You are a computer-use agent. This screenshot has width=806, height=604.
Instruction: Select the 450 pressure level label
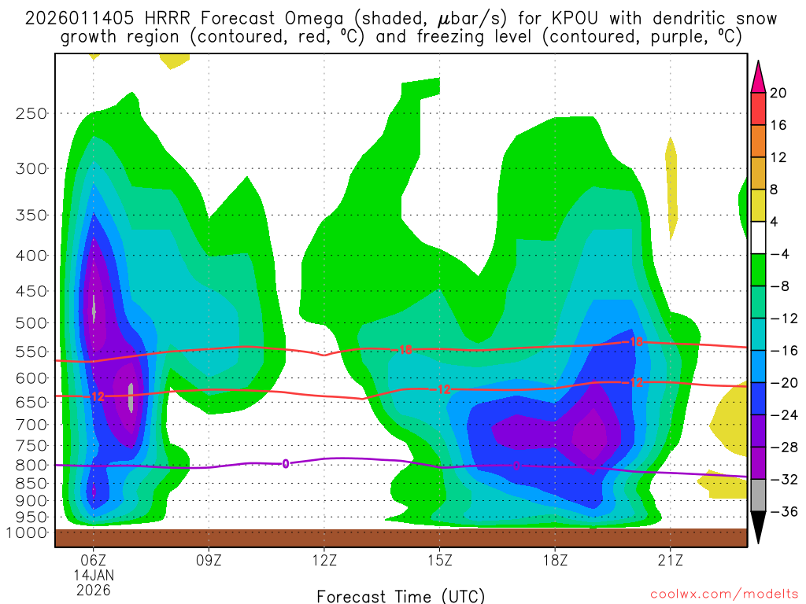[31, 291]
